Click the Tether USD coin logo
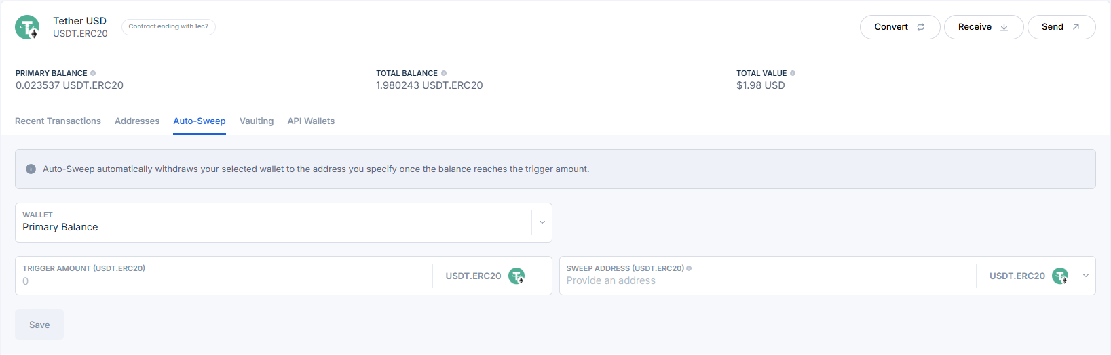Viewport: 1111px width, 355px height. click(x=27, y=27)
